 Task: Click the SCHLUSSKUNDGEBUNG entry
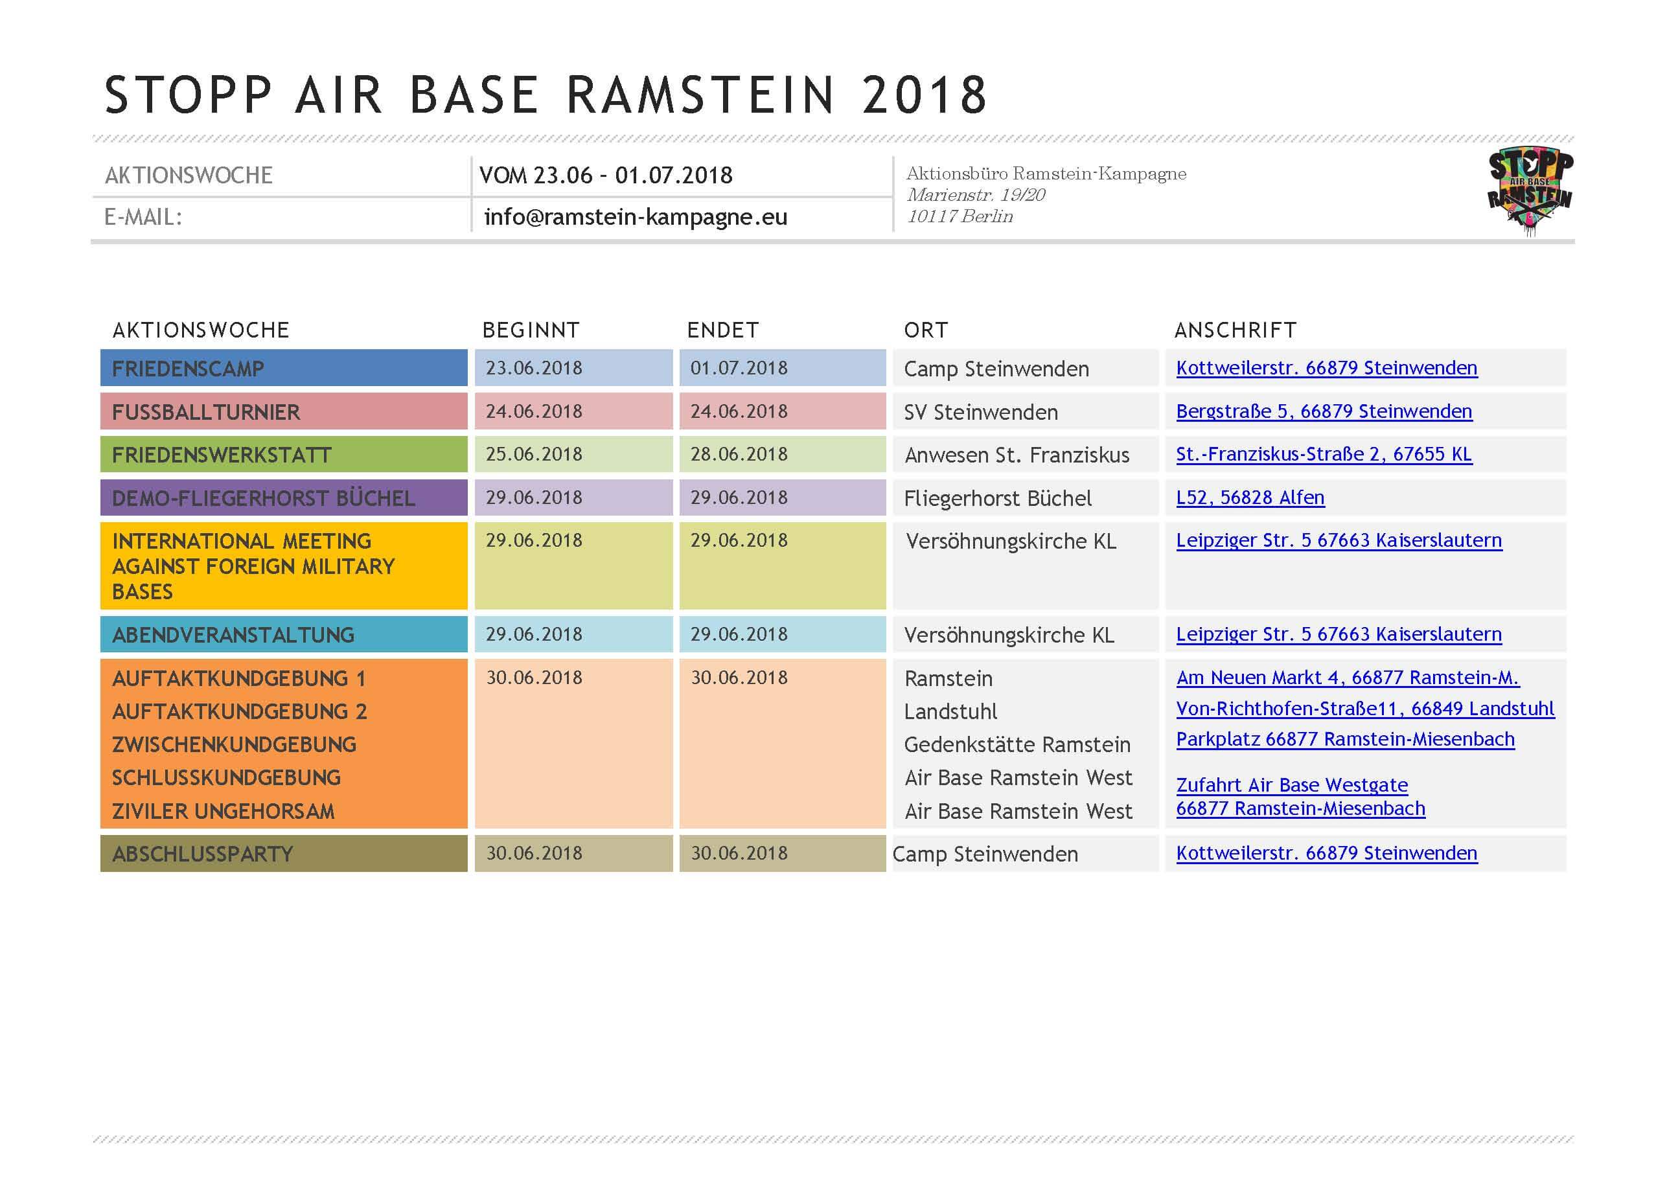[x=226, y=778]
